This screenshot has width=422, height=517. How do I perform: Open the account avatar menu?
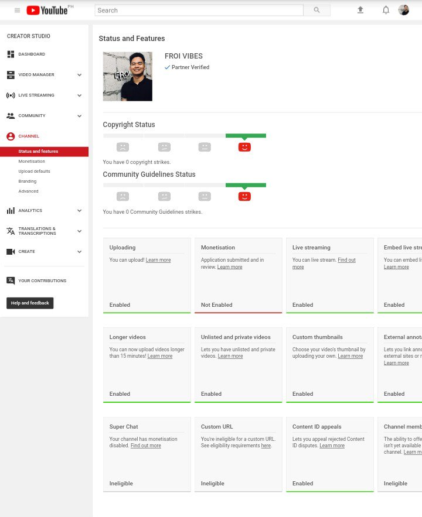403,10
